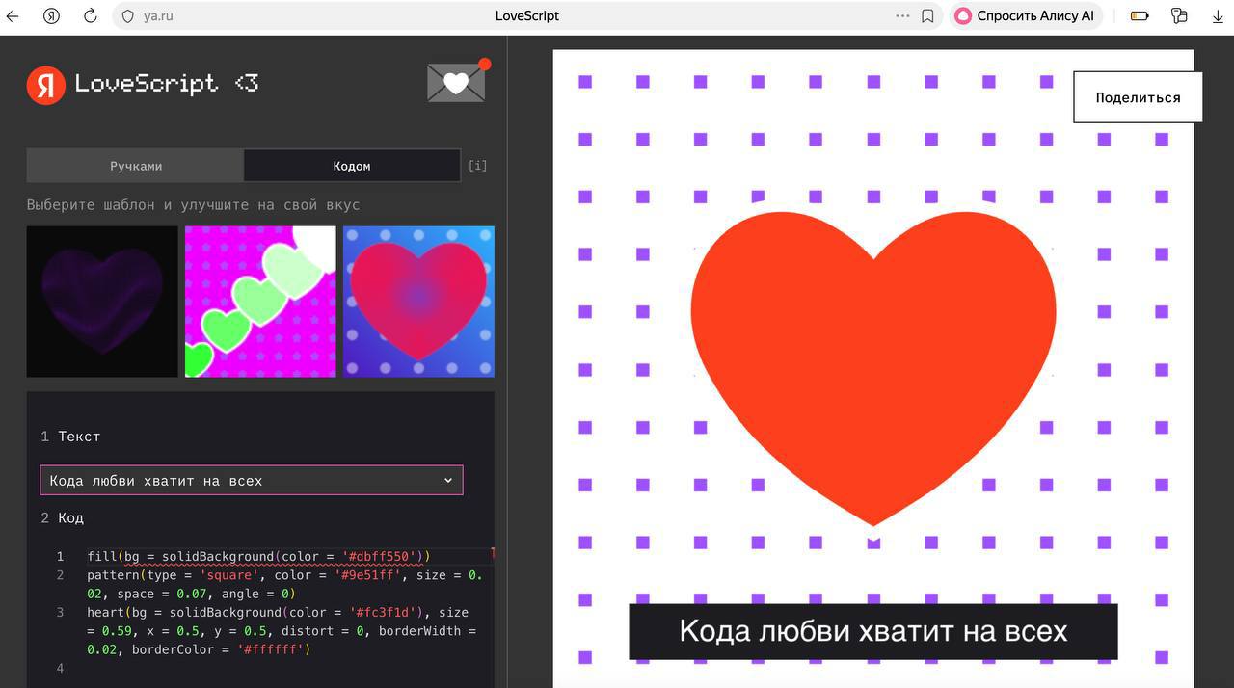Open the [i] info icon beside the tabs
1234x688 pixels.
(x=477, y=166)
